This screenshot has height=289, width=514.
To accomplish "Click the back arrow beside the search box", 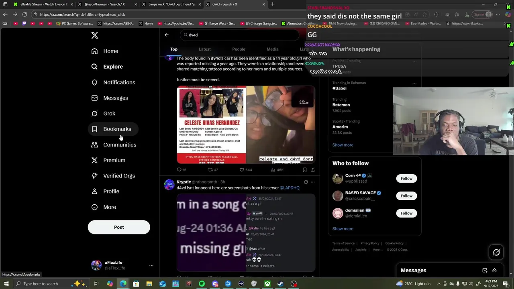I will click(167, 35).
